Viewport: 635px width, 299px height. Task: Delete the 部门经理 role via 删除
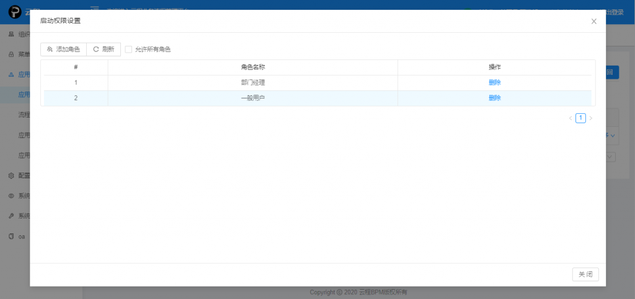pyautogui.click(x=494, y=82)
